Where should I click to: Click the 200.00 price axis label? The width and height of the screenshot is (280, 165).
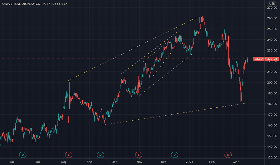pos(272,82)
